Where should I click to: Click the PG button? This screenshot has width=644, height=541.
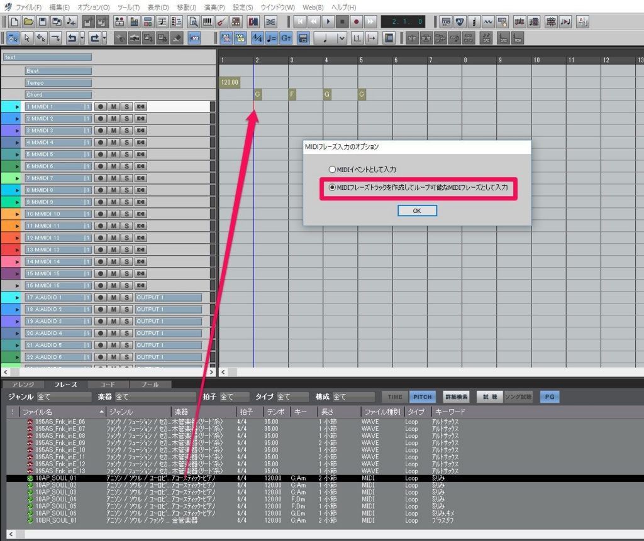(550, 397)
